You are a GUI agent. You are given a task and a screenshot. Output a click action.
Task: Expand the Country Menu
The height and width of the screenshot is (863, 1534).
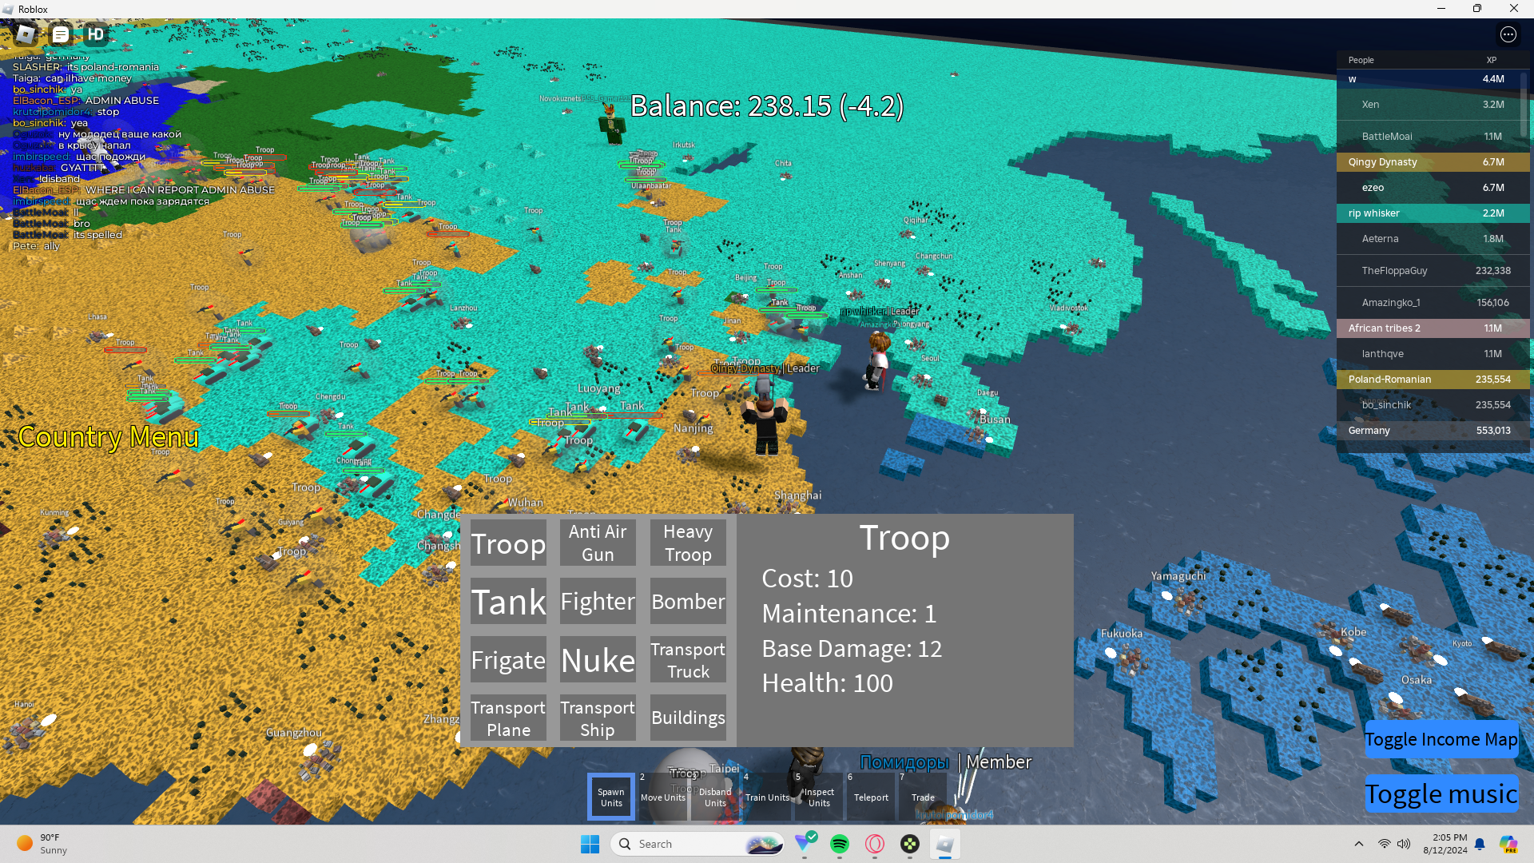[x=109, y=437]
